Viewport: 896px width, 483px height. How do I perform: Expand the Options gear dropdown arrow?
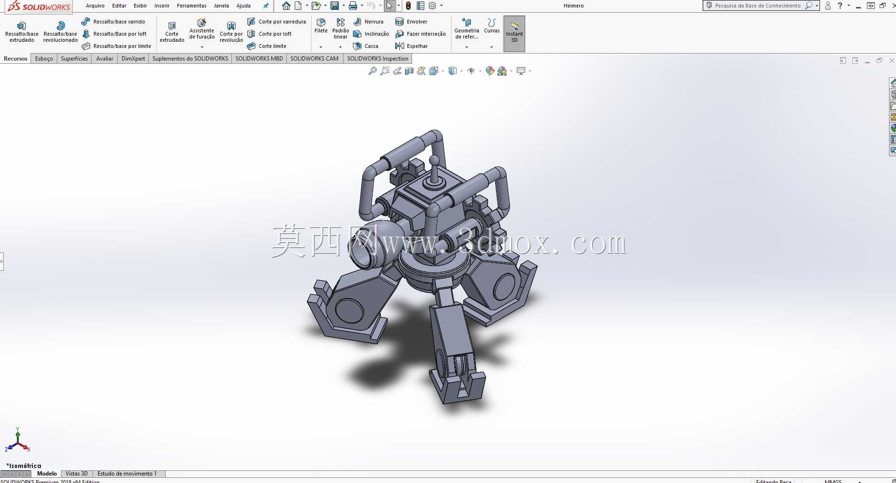(x=441, y=6)
